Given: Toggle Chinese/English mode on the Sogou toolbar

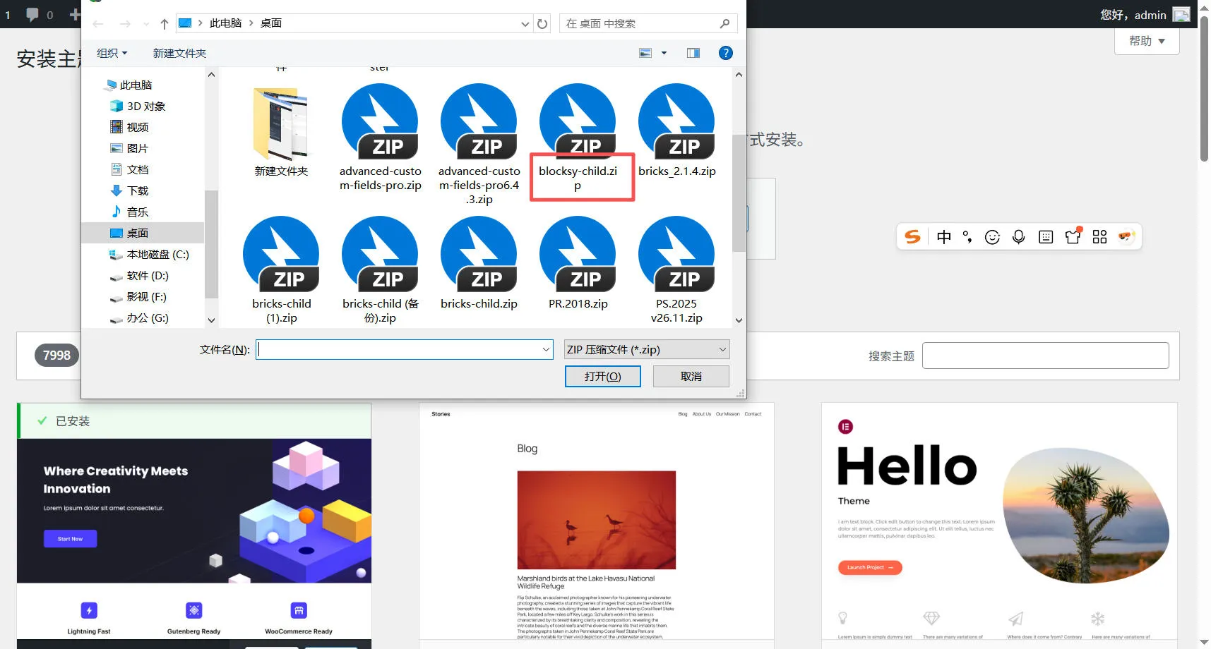Looking at the screenshot, I should 943,236.
